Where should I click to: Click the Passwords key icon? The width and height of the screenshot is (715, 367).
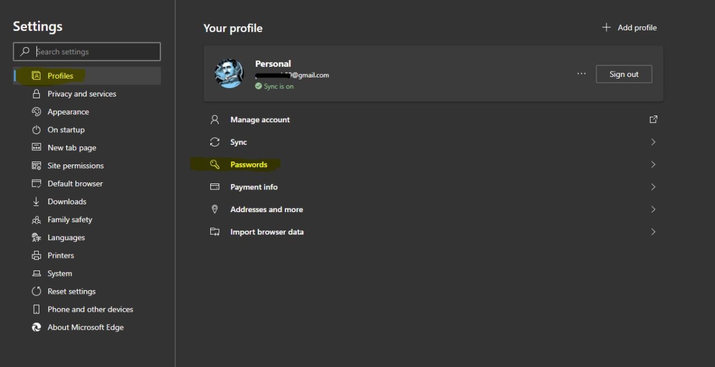tap(214, 164)
